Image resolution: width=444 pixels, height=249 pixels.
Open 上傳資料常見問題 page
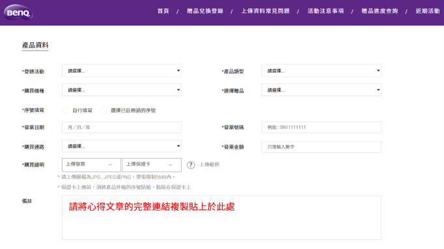(266, 11)
